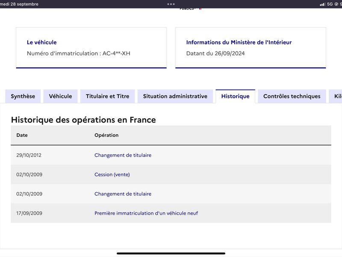Go to Contrôles techniques tab

click(x=292, y=96)
